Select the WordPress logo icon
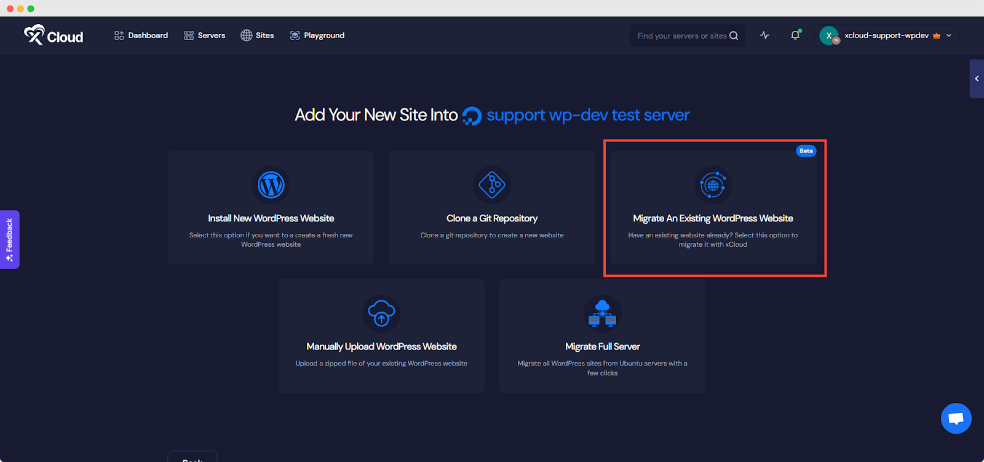984x462 pixels. [x=271, y=185]
